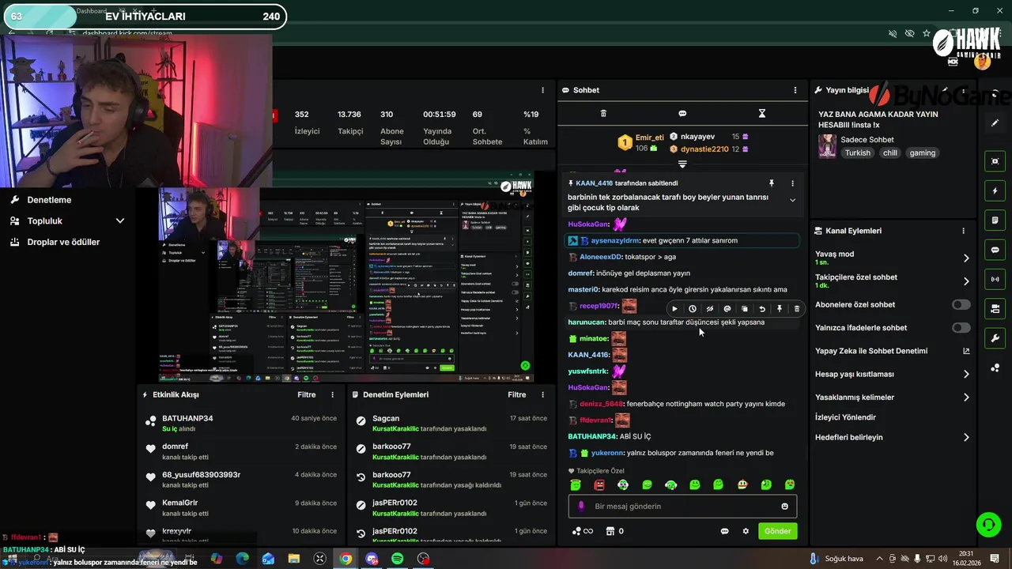This screenshot has height=569, width=1012.
Task: Open the stats panel three-dot menu
Action: [x=542, y=90]
